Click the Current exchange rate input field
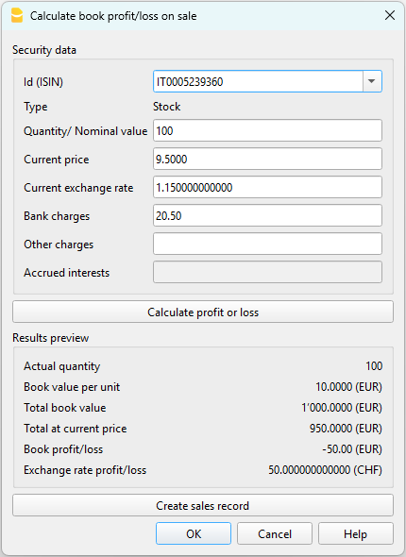This screenshot has width=406, height=557. 267,187
